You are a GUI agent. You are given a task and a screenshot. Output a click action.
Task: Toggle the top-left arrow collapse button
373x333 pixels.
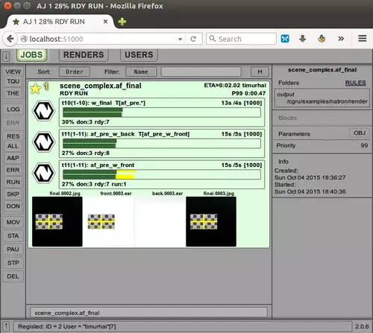coord(6,56)
